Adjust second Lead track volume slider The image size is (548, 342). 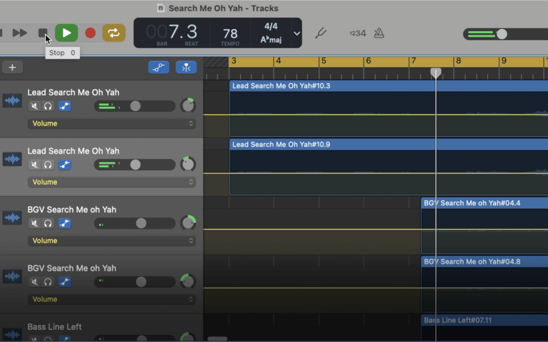click(135, 165)
